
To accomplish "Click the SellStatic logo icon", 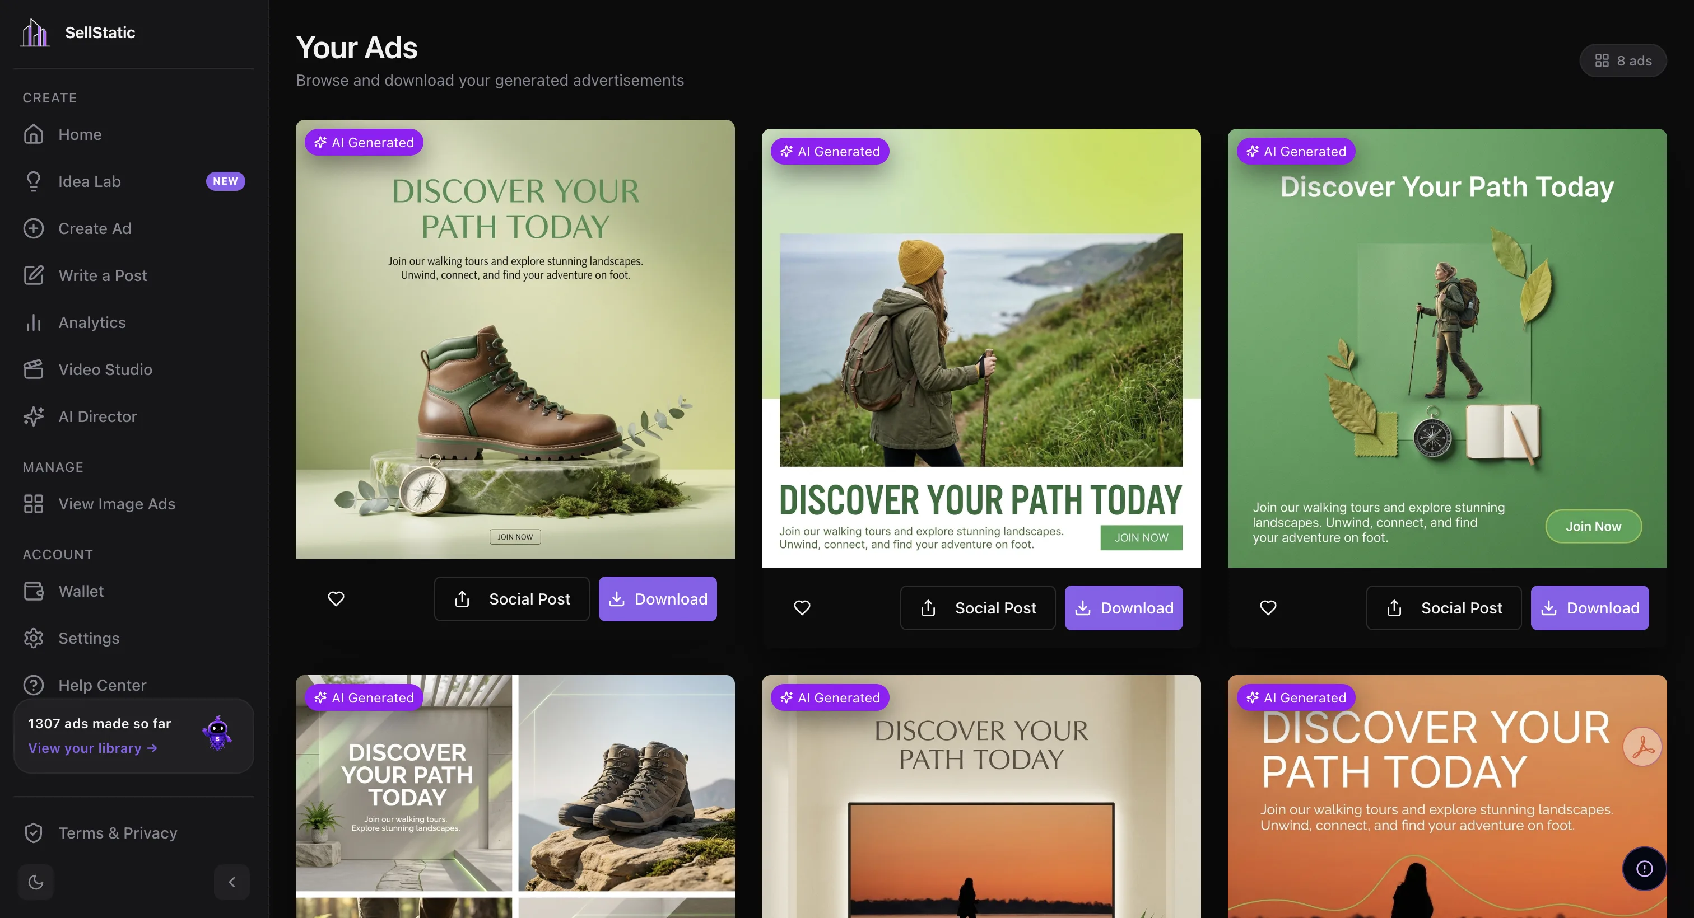I will pos(35,33).
